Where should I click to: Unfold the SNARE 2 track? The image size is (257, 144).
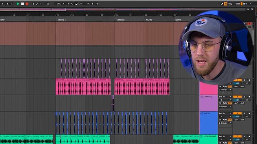(x=202, y=97)
